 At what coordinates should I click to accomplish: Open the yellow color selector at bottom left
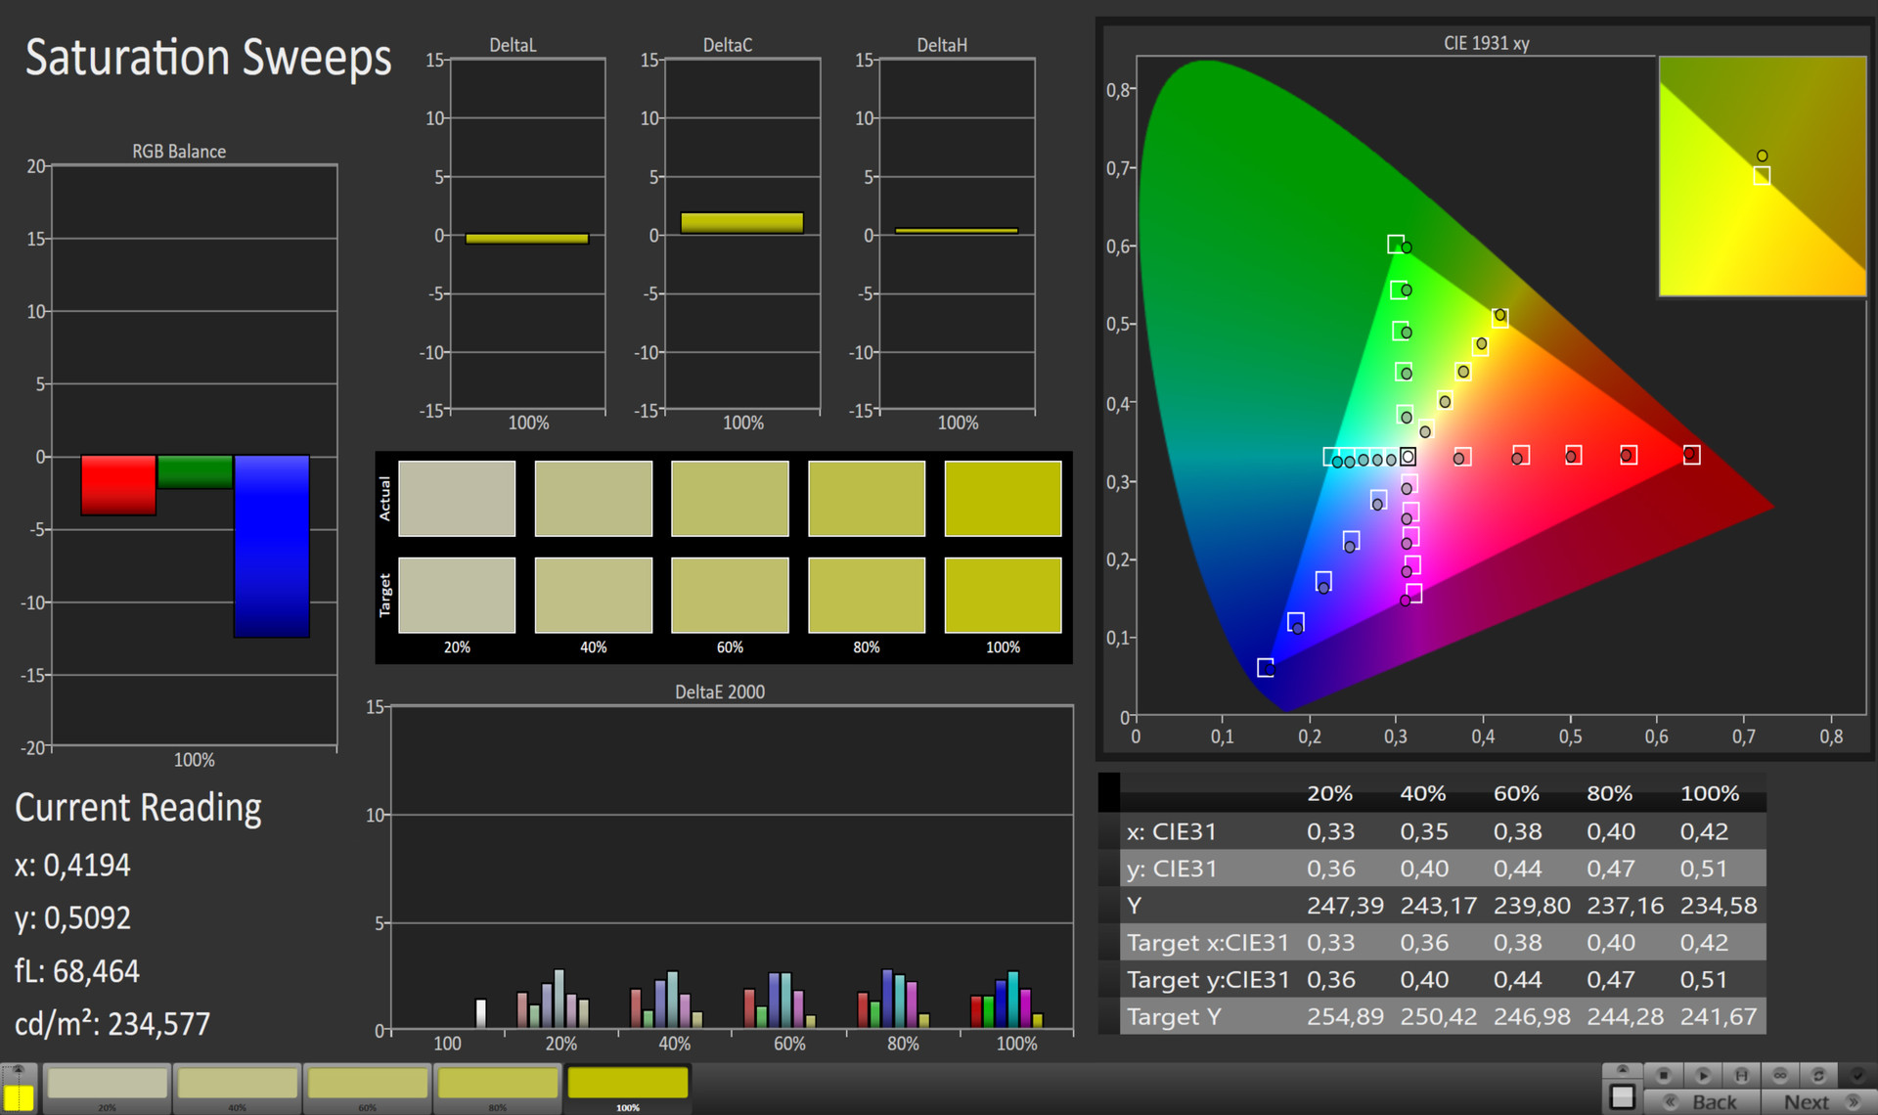(19, 1097)
